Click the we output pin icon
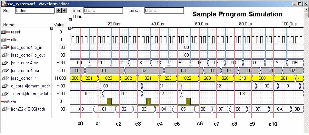The height and width of the screenshot is (135, 309). click(x=5, y=102)
